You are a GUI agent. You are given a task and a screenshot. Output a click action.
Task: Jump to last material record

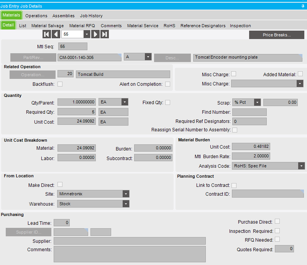pos(105,34)
